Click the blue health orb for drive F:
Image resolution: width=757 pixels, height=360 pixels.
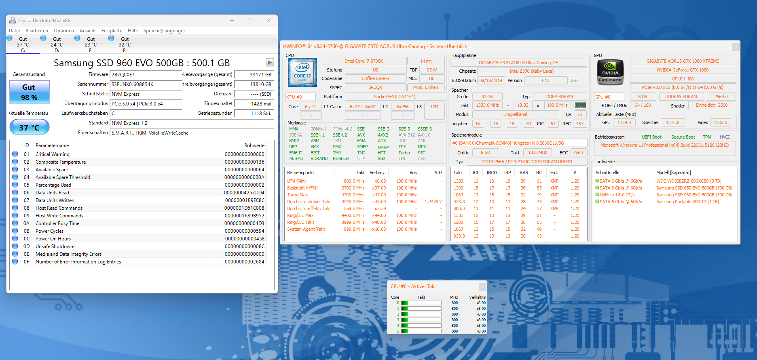(x=111, y=38)
